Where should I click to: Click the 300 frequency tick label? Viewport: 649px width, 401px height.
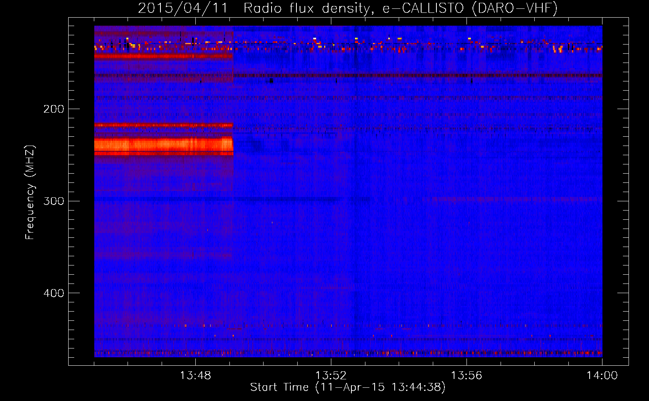point(54,201)
